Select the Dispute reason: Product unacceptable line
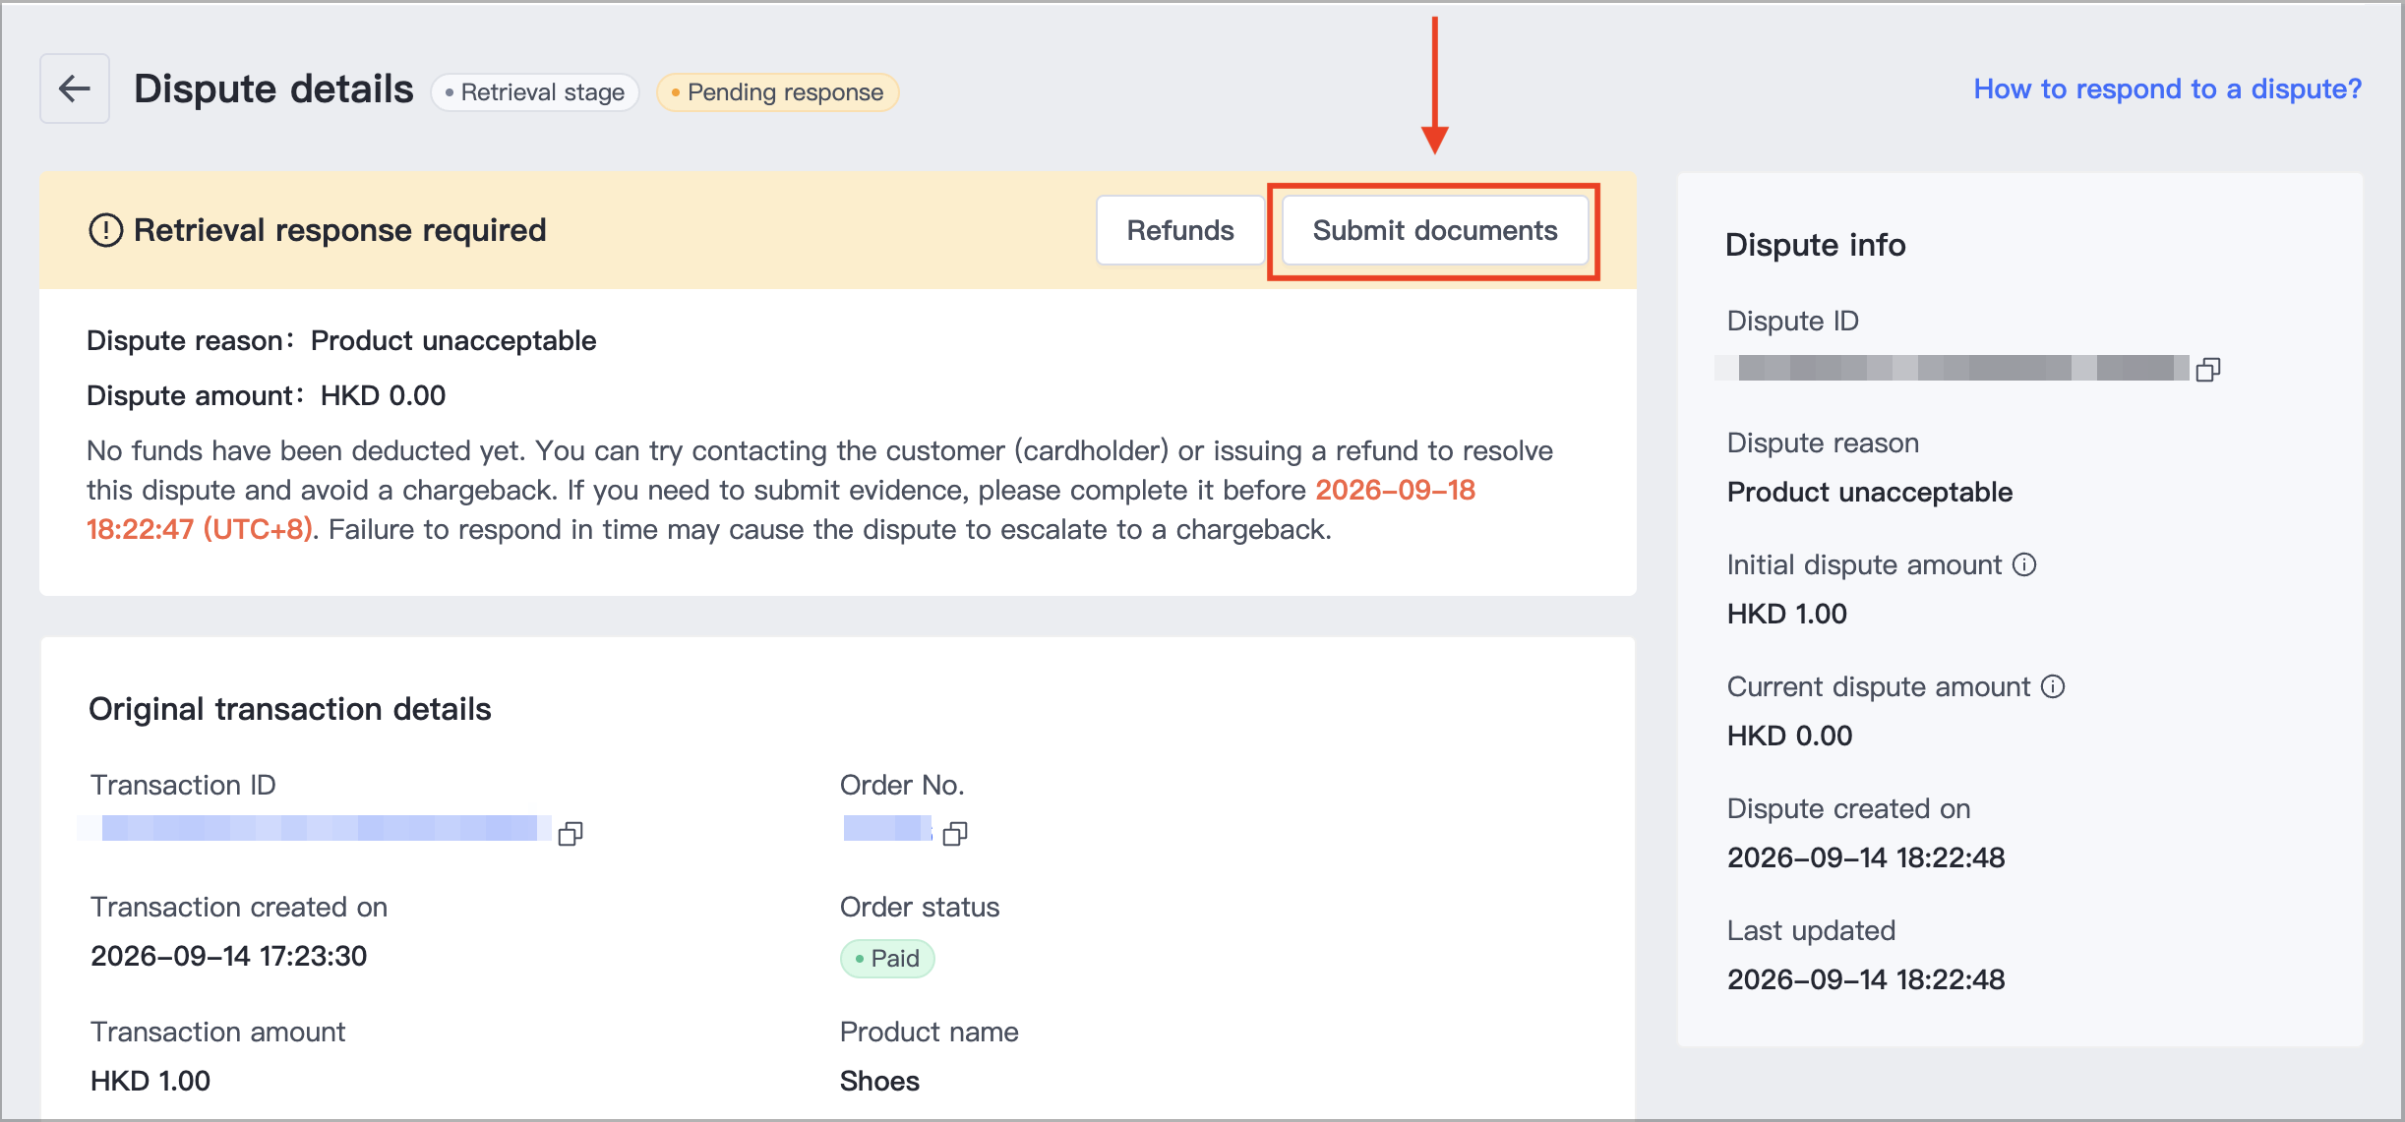This screenshot has width=2405, height=1122. pyautogui.click(x=341, y=340)
